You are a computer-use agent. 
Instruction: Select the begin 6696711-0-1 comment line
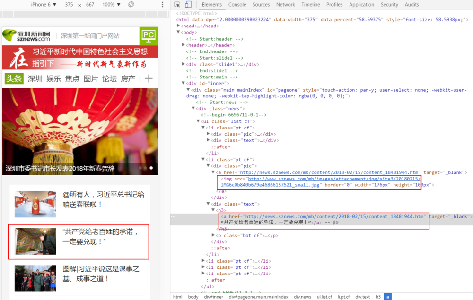coord(234,115)
